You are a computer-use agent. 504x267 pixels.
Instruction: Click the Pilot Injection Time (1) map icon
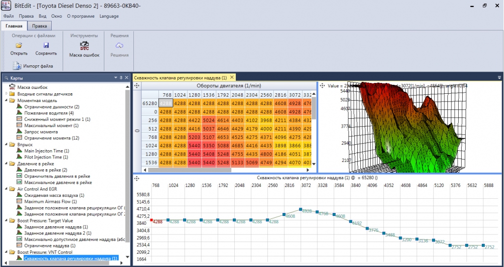click(x=19, y=157)
